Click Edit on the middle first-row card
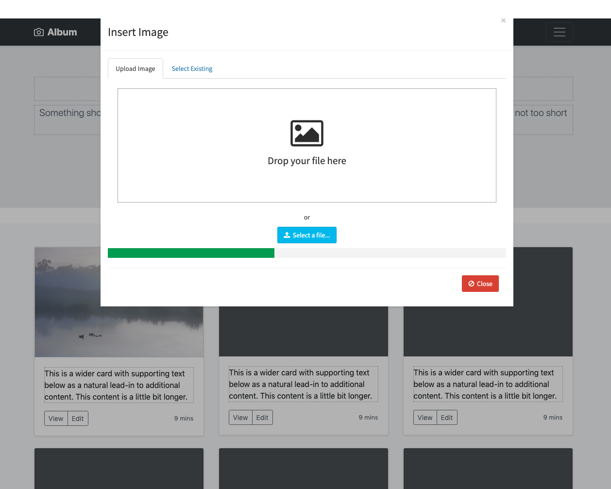Image resolution: width=611 pixels, height=489 pixels. pos(262,418)
